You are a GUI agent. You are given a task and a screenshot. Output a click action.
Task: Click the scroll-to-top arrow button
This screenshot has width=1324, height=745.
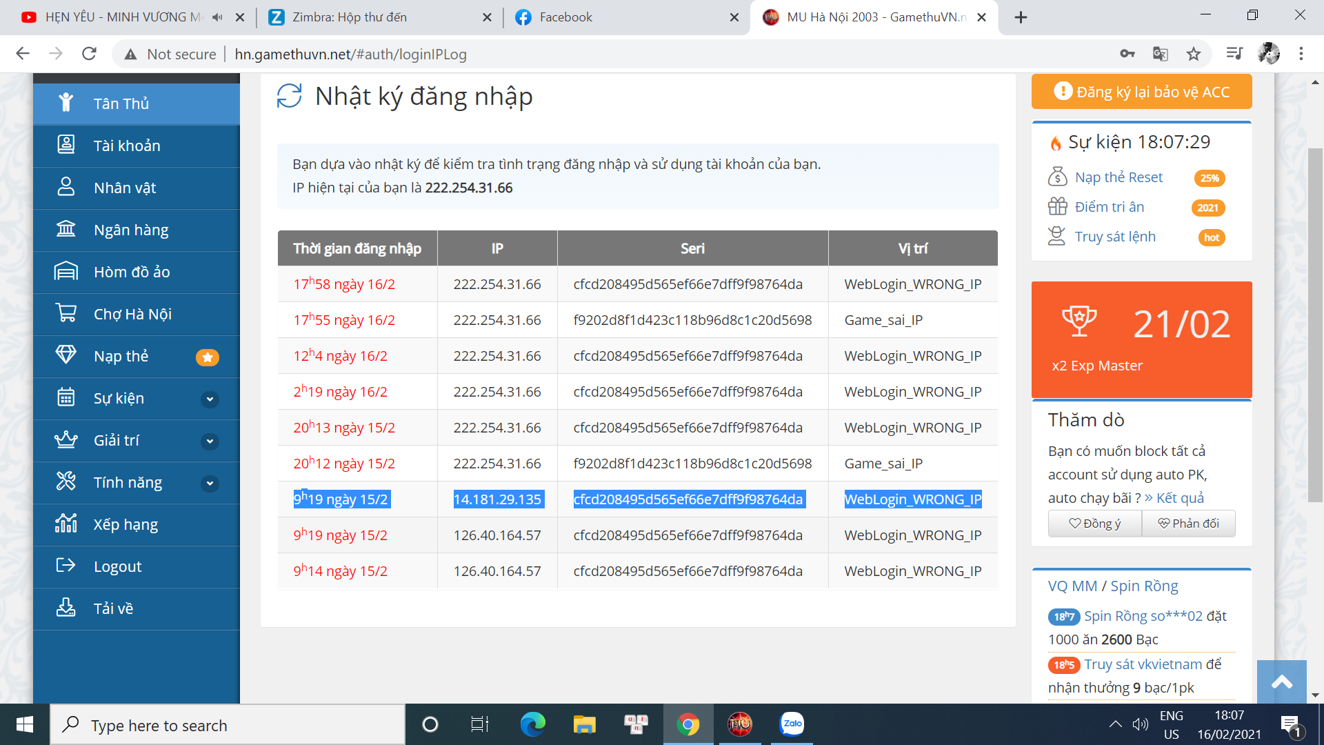click(x=1281, y=682)
